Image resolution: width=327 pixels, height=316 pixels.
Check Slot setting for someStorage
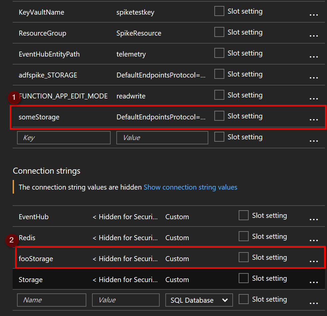219,116
